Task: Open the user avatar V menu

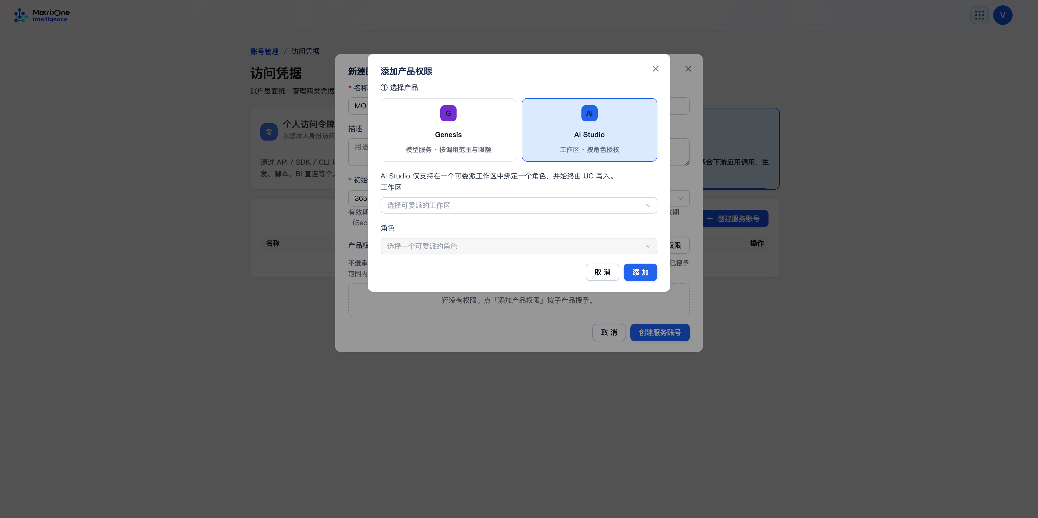Action: pyautogui.click(x=1003, y=15)
